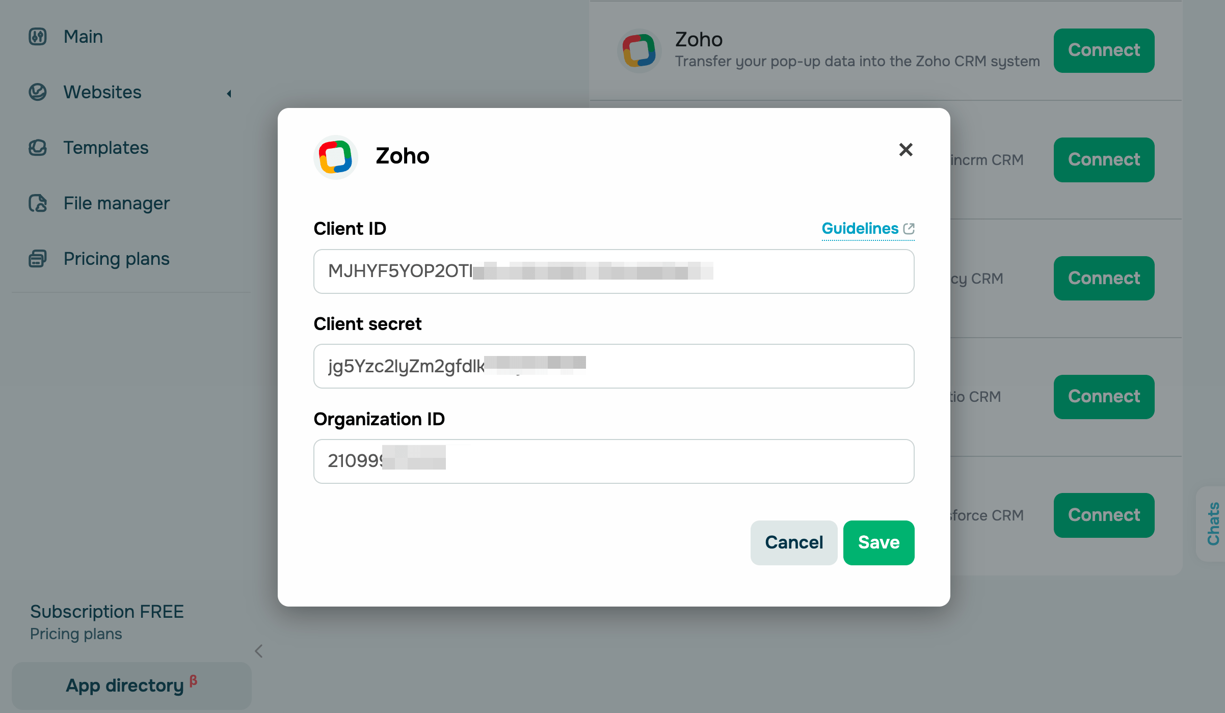Close the Zoho dialog with X
The width and height of the screenshot is (1225, 713).
[906, 150]
